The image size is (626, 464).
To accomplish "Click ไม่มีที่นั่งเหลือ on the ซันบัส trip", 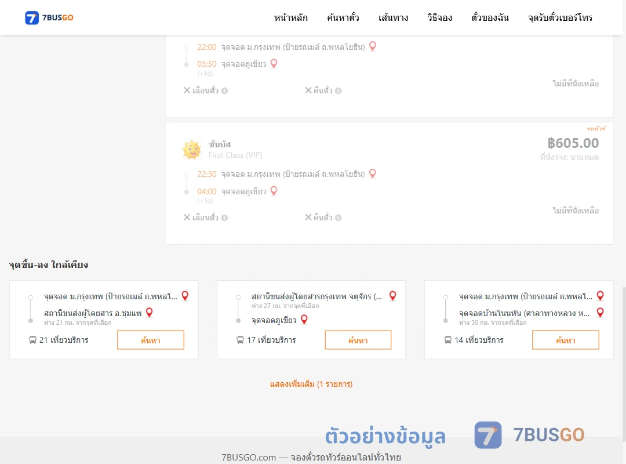I will click(576, 210).
